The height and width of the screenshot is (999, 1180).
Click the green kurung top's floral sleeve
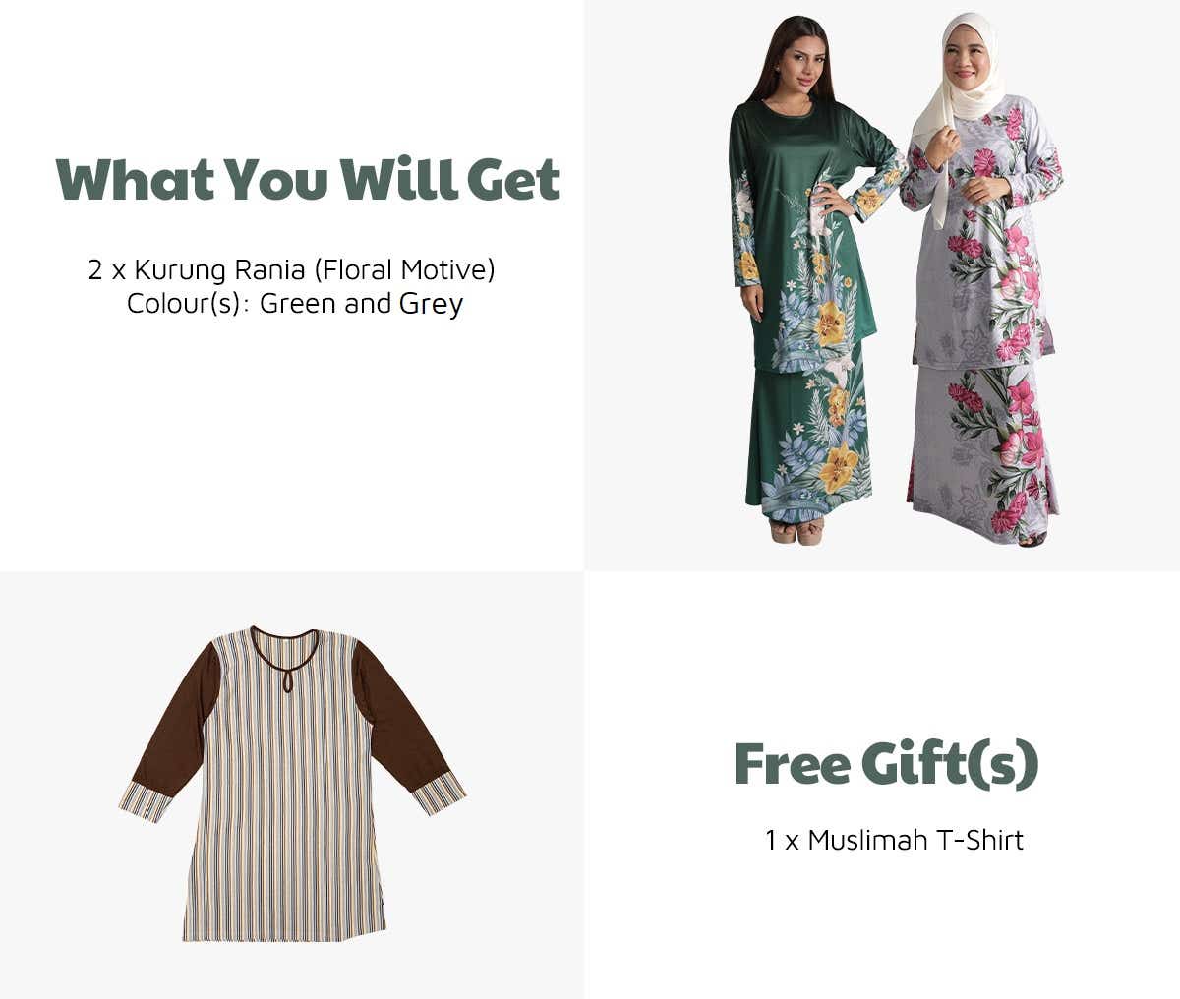[x=745, y=231]
